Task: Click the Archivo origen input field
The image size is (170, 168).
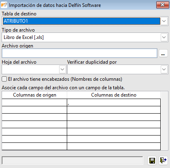Action: click(x=79, y=53)
